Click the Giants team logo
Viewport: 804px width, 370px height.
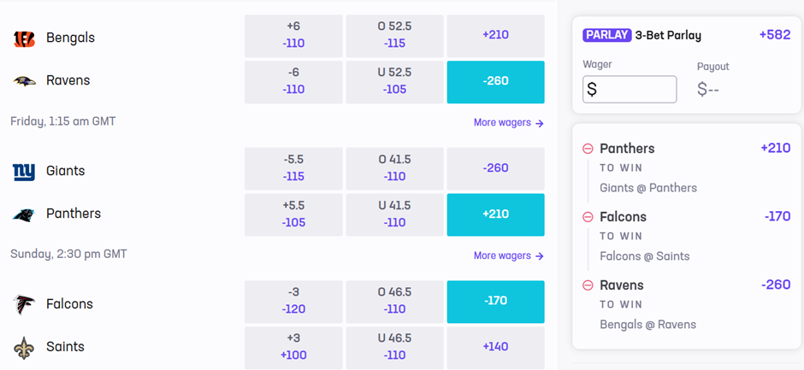tap(24, 172)
